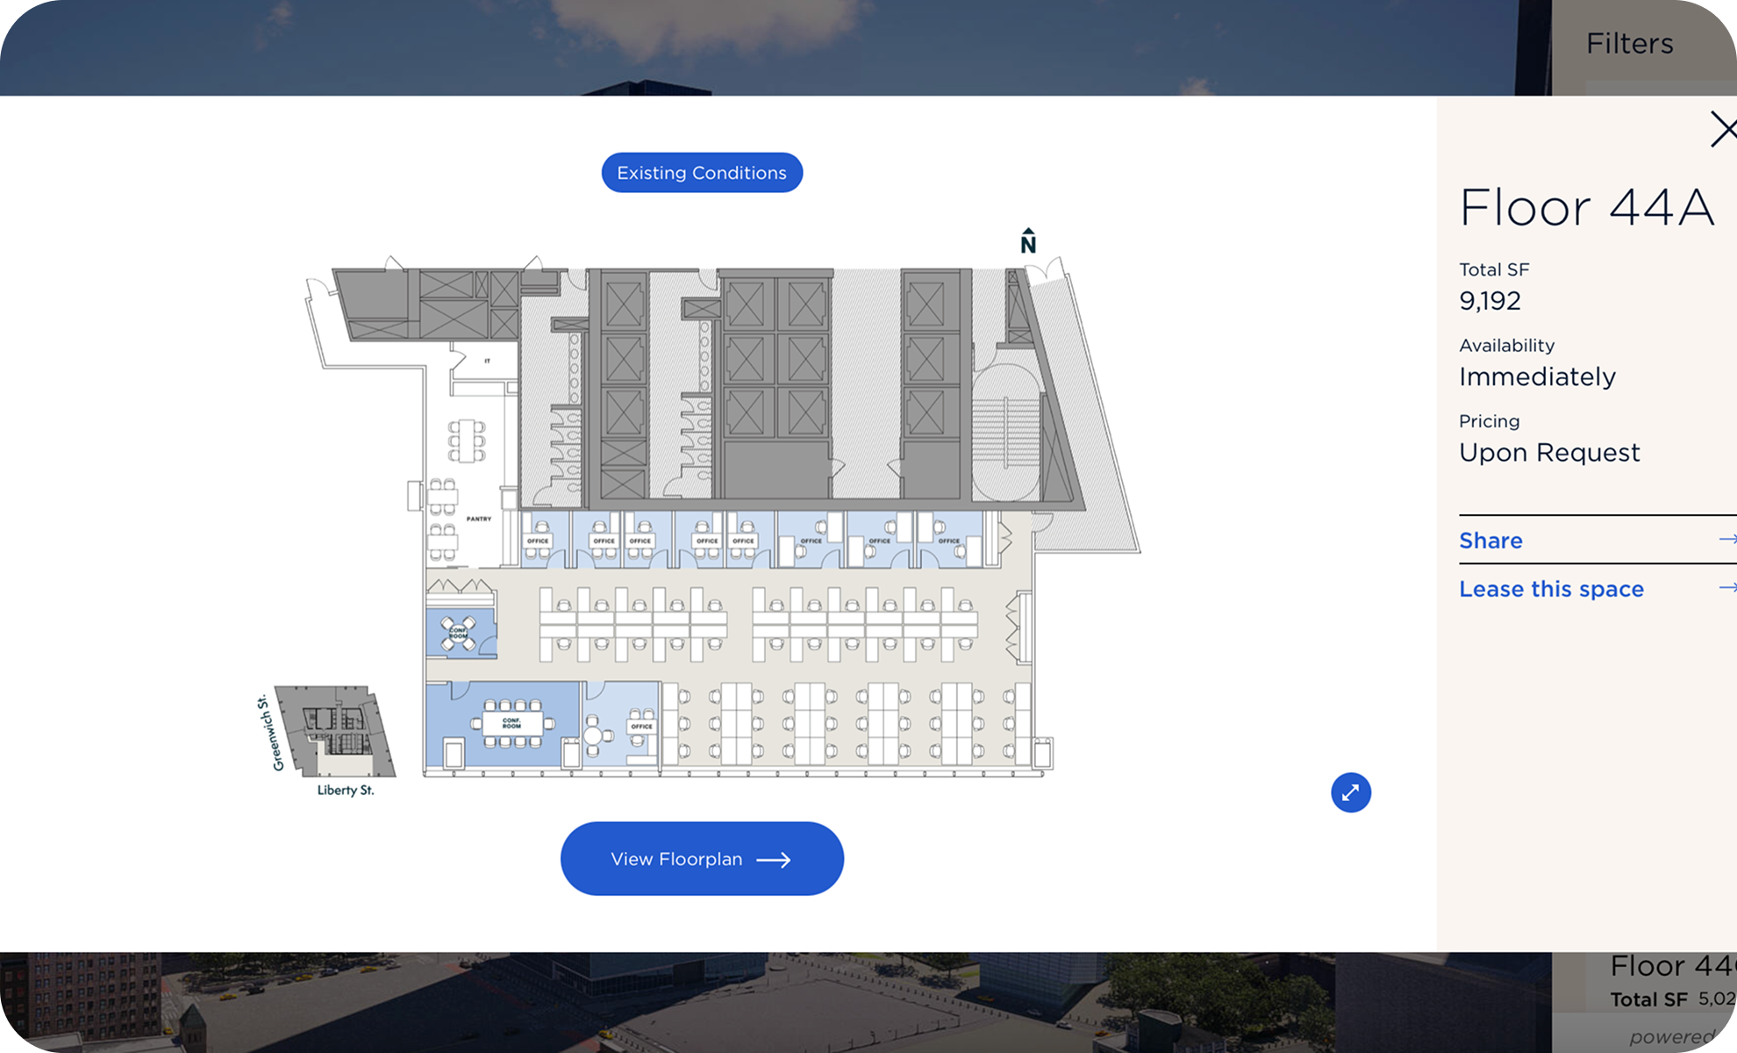
Task: Click the blue Existing Conditions badge slider area
Action: click(x=701, y=172)
